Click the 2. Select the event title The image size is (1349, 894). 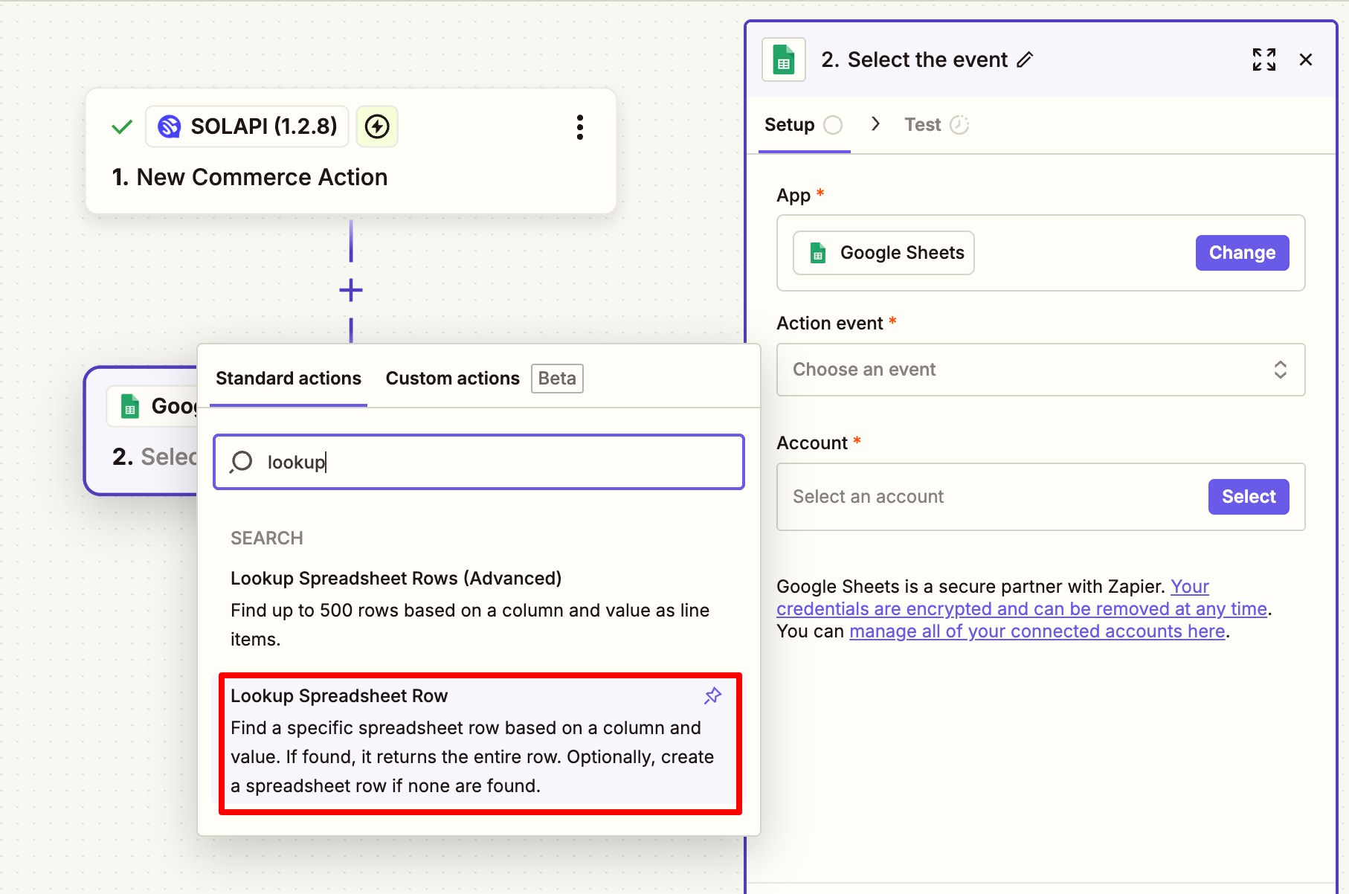point(915,60)
